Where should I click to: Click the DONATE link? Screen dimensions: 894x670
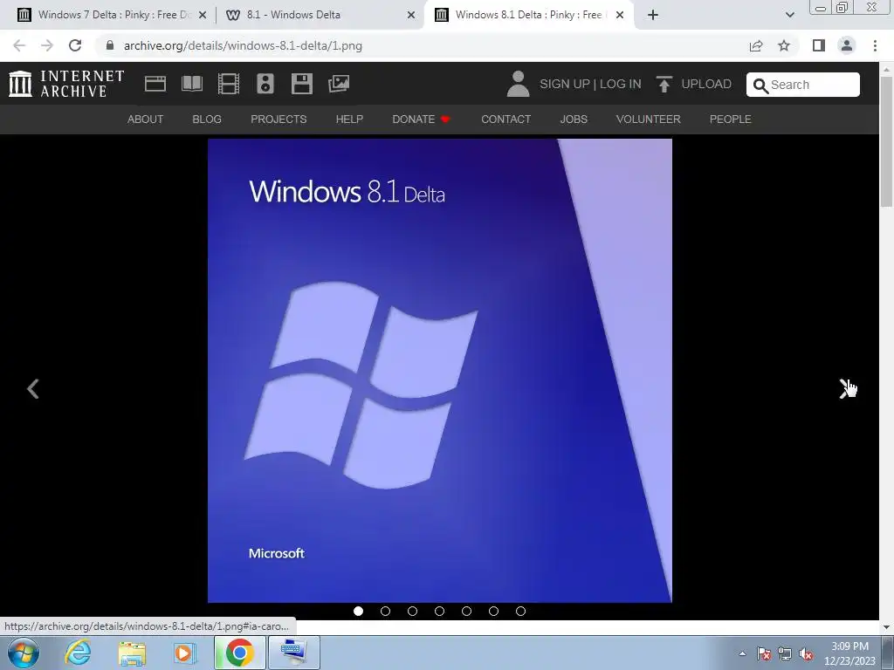pos(421,119)
